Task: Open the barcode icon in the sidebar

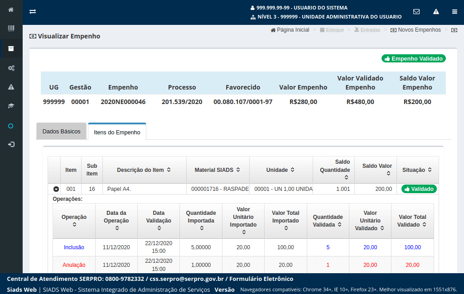Action: [11, 28]
